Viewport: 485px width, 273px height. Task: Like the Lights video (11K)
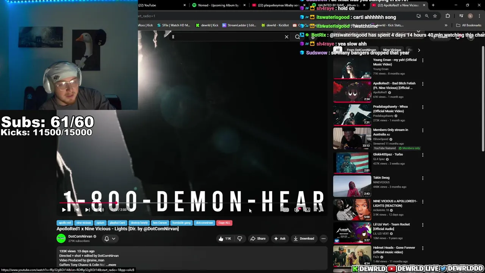[225, 238]
